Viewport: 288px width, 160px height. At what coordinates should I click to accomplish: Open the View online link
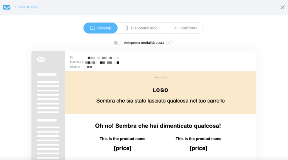pyautogui.click(x=160, y=77)
